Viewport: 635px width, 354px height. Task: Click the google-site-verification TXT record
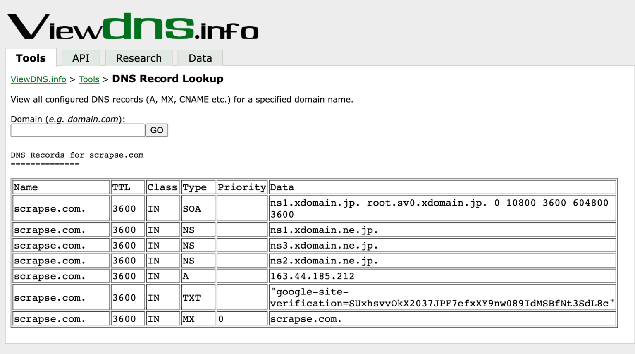click(x=442, y=297)
